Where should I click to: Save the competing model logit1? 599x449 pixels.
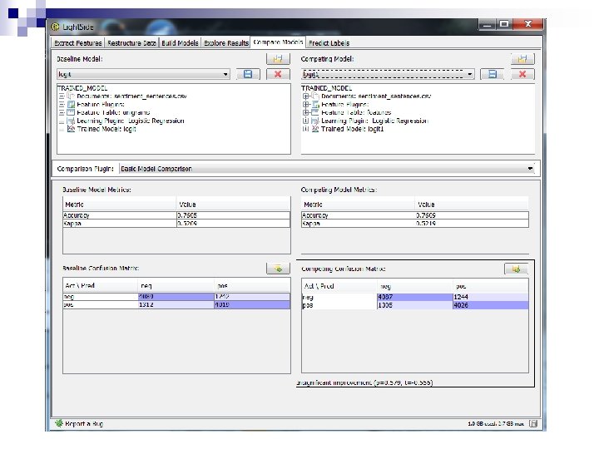point(492,74)
